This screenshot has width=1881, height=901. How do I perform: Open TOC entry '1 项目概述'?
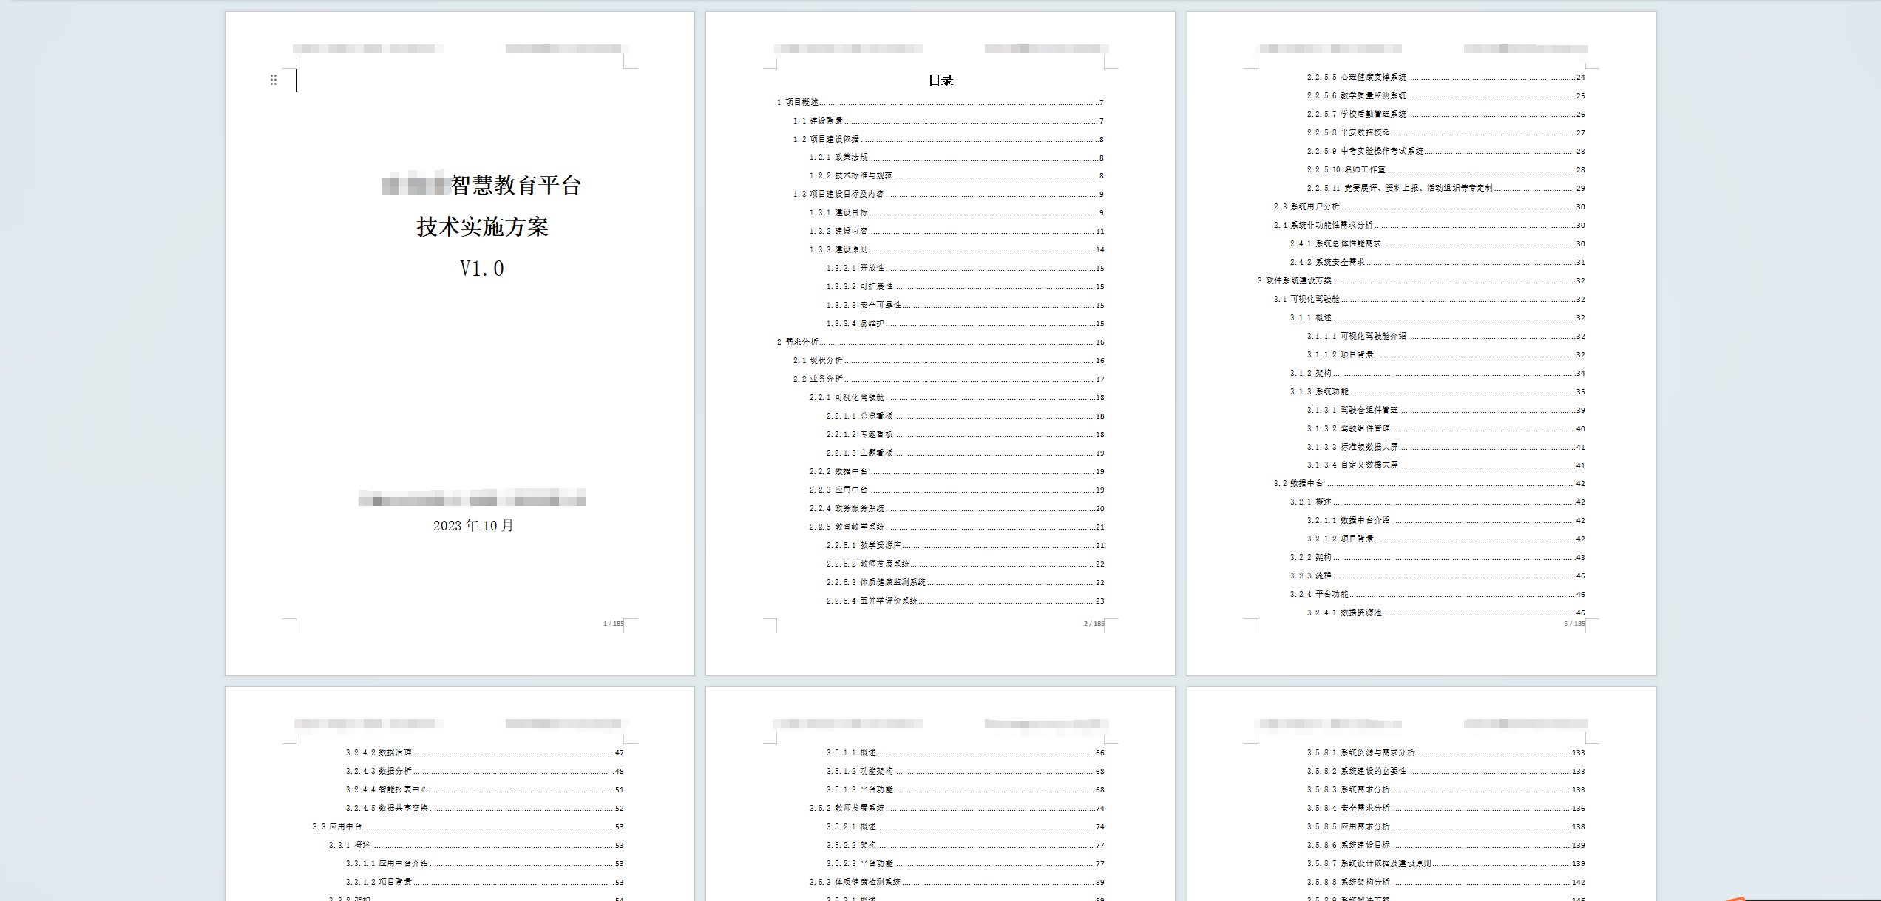tap(940, 103)
